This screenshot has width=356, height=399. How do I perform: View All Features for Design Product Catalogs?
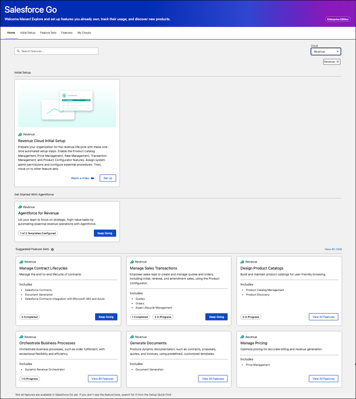[x=324, y=317]
